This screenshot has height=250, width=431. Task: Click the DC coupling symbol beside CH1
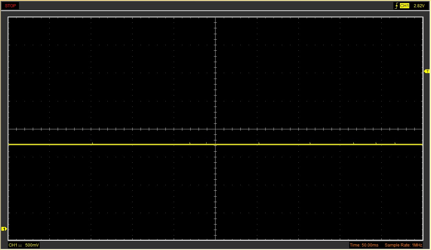[x=20, y=245]
